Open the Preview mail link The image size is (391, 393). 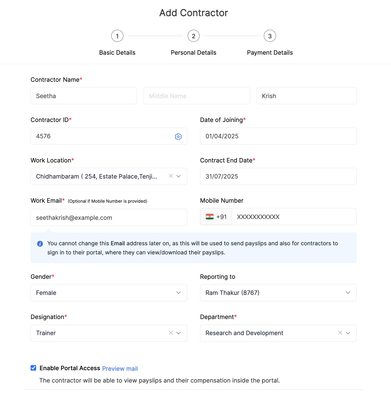120,369
